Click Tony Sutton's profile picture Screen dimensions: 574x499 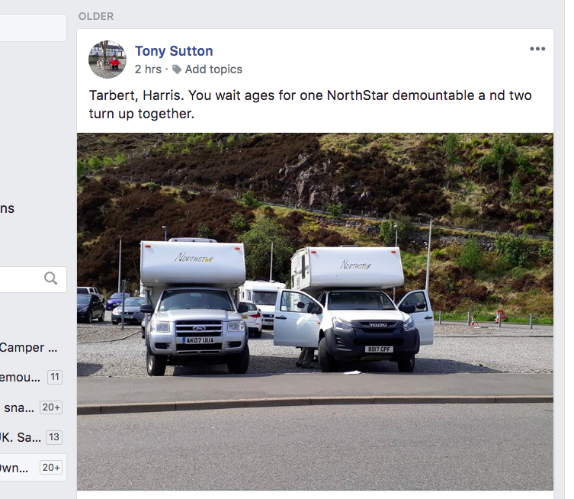click(x=107, y=60)
